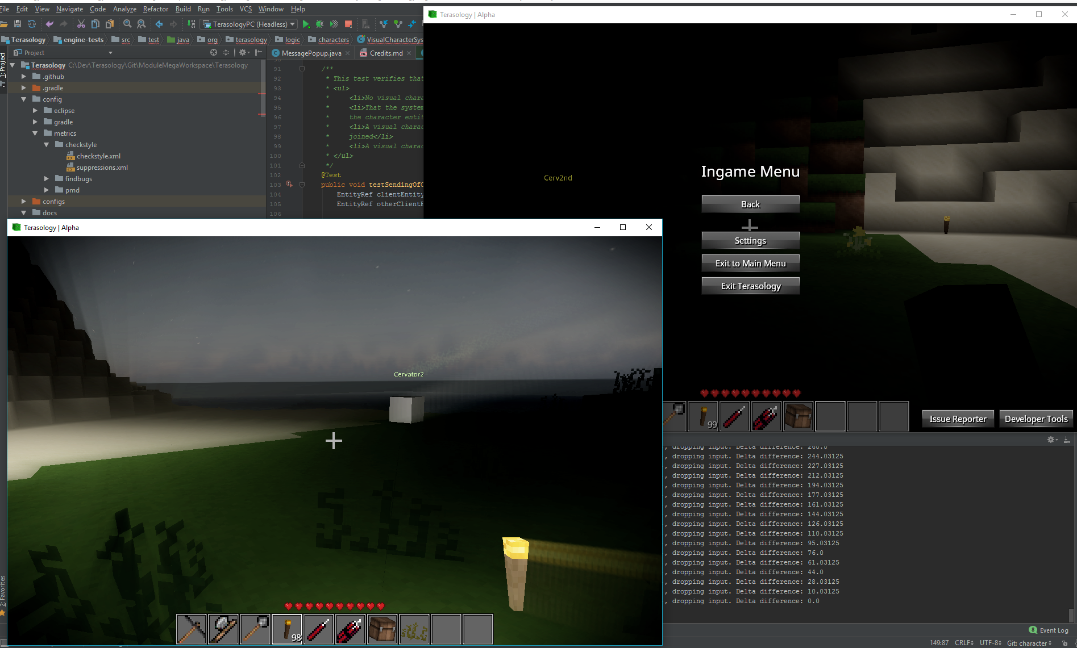Click the Save All toolbar icon

[18, 24]
